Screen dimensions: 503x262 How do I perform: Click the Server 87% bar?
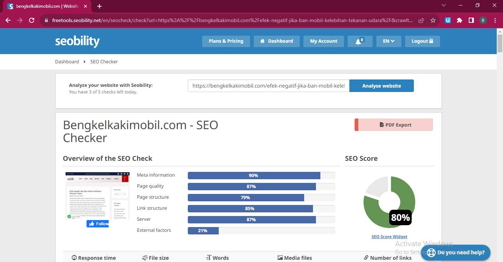click(261, 220)
